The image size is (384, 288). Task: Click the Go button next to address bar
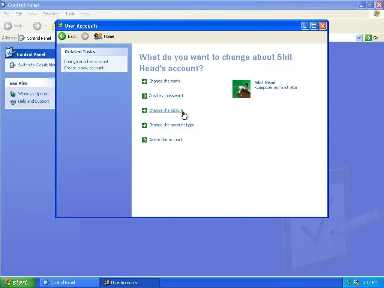pyautogui.click(x=372, y=38)
